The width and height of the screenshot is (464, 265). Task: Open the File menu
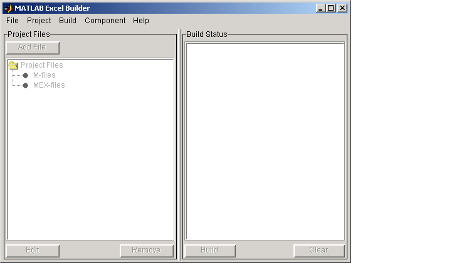point(13,21)
